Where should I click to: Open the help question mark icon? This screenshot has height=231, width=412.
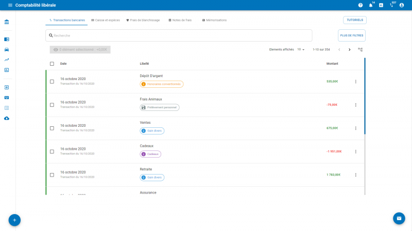(360, 5)
